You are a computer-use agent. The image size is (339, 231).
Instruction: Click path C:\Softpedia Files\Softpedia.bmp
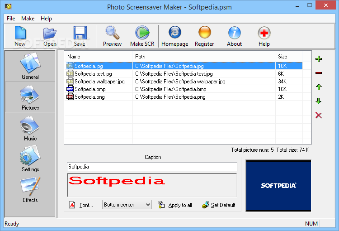coord(171,89)
